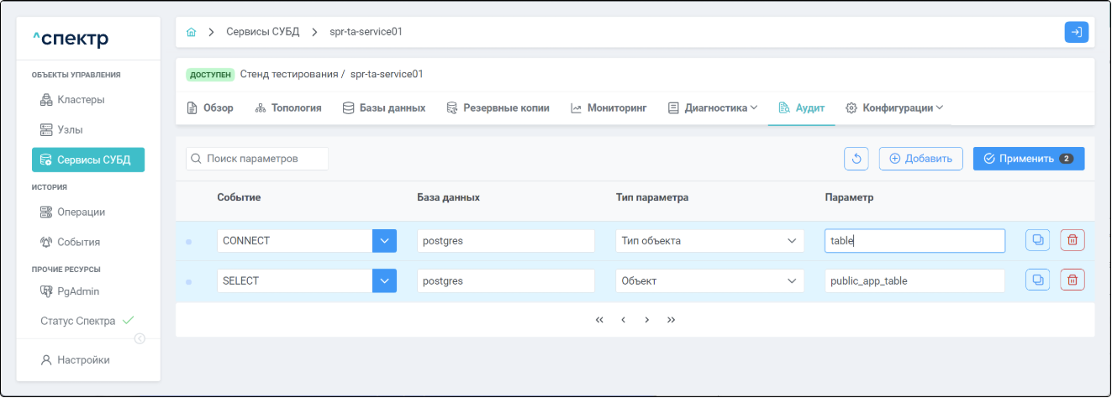Open the CONNECT event dropdown
The width and height of the screenshot is (1112, 398).
click(384, 241)
